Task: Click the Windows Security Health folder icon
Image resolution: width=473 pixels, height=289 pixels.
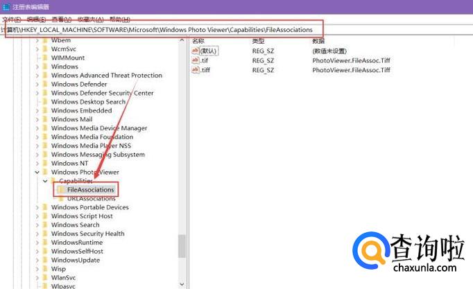Action: click(x=45, y=234)
